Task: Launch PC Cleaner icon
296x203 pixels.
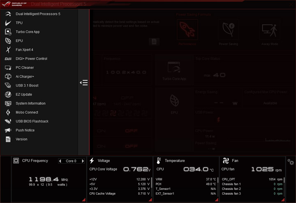Action: tap(8, 67)
